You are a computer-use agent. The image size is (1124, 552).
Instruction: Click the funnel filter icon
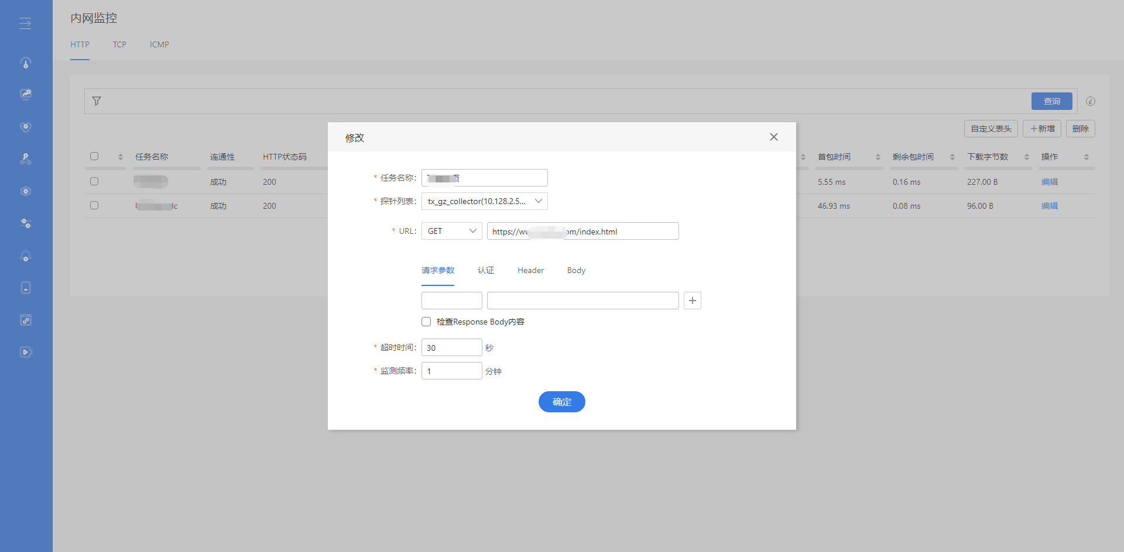[97, 101]
